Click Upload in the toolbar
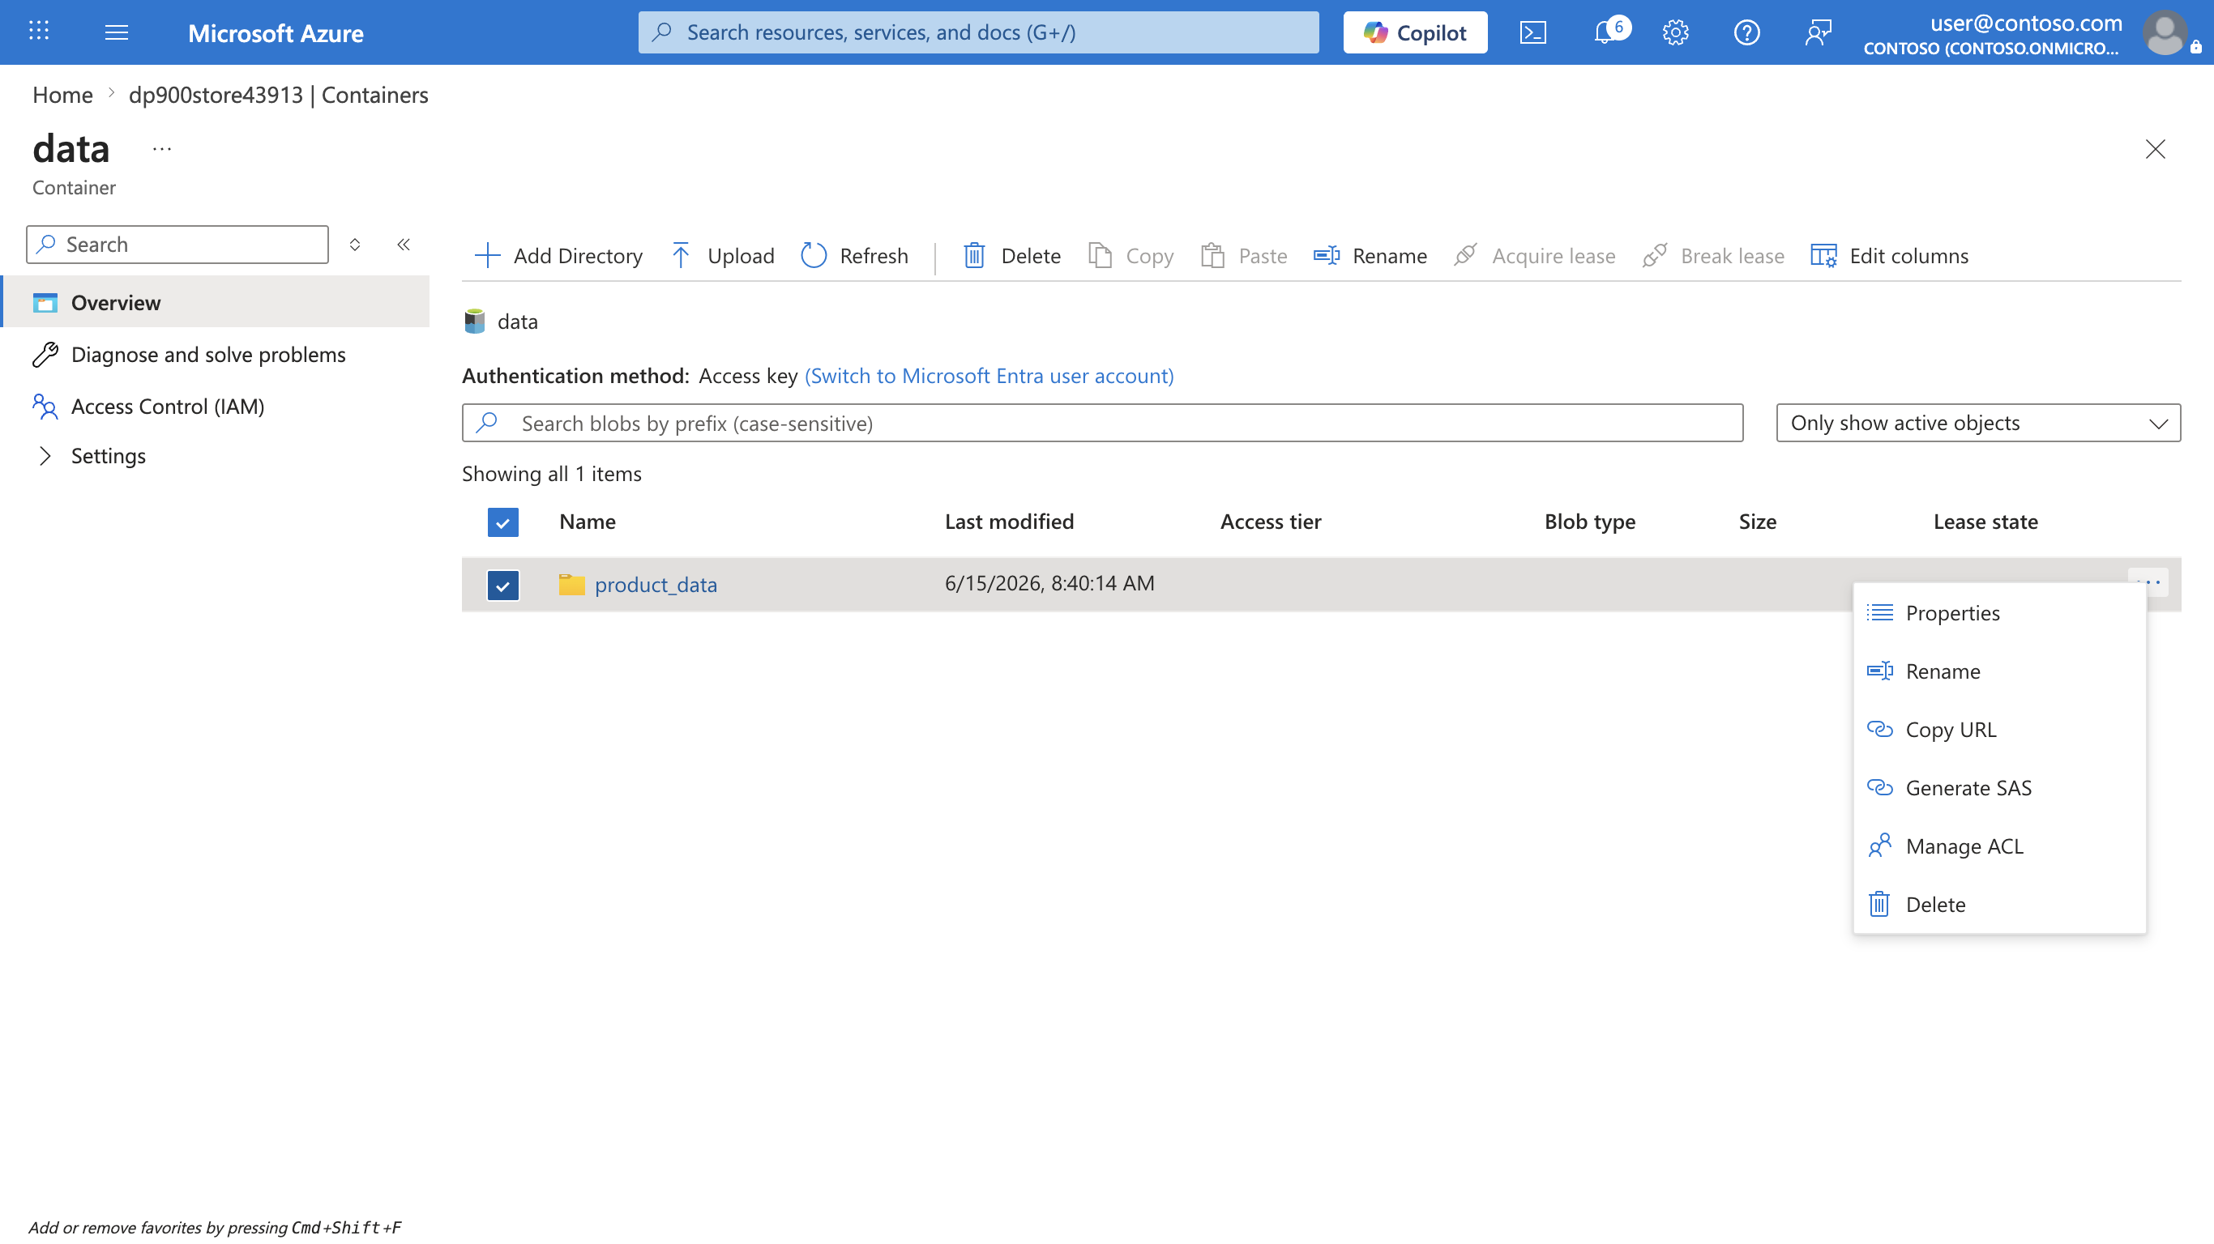Image resolution: width=2214 pixels, height=1244 pixels. point(722,255)
